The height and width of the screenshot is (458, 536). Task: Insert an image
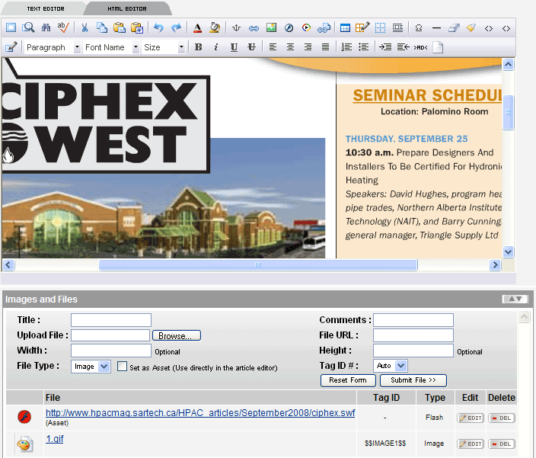tap(271, 27)
